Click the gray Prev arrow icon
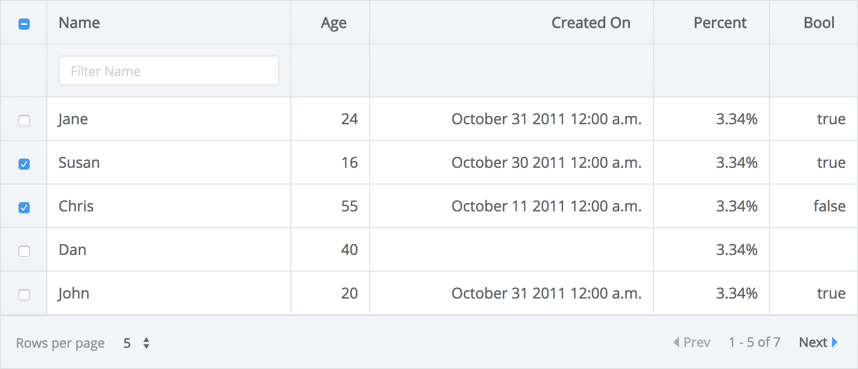The width and height of the screenshot is (858, 369). tap(676, 342)
